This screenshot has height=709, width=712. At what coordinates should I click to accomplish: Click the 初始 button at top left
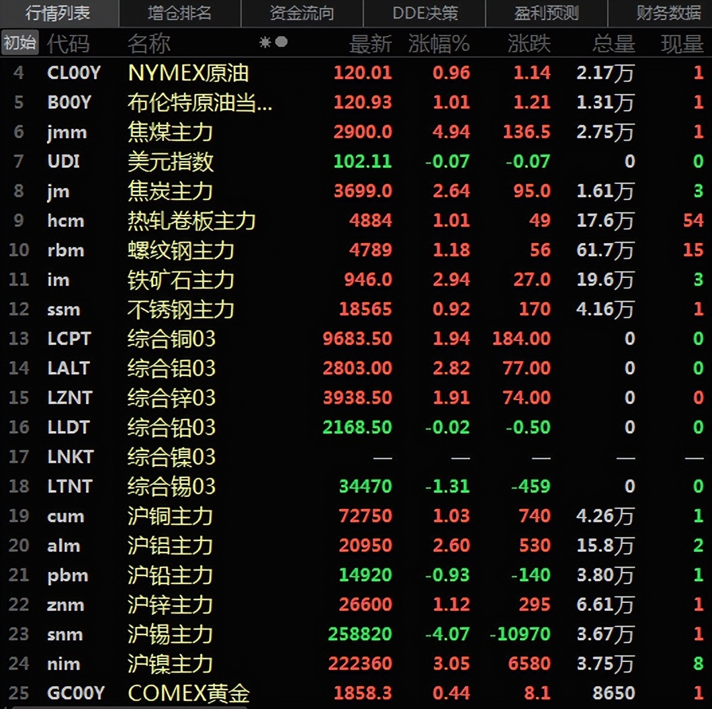(19, 41)
